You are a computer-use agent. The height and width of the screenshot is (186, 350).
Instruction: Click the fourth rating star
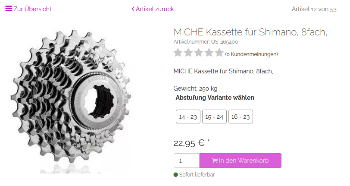pyautogui.click(x=209, y=53)
